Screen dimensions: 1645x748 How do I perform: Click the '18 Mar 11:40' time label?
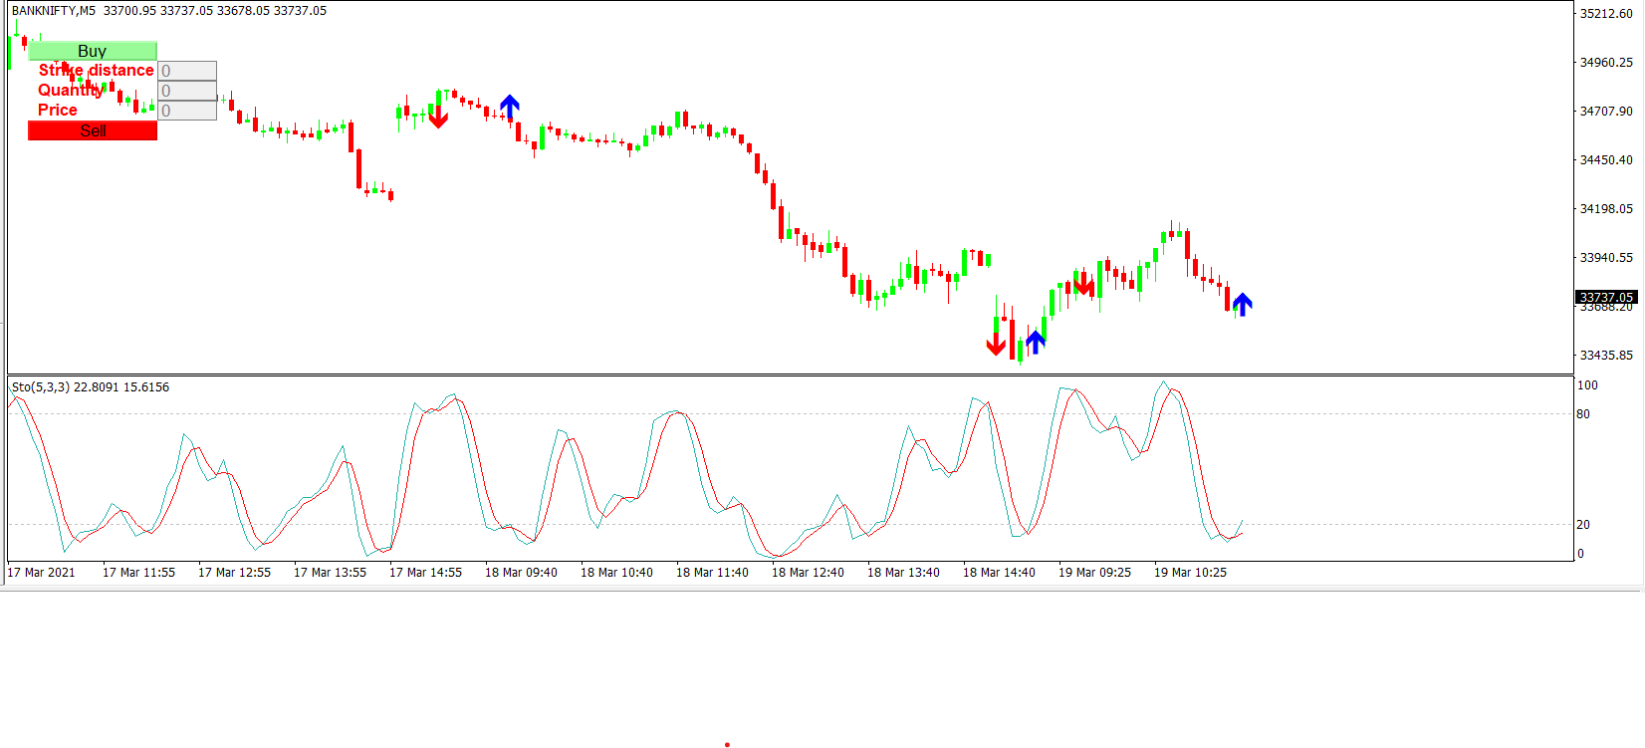coord(712,573)
